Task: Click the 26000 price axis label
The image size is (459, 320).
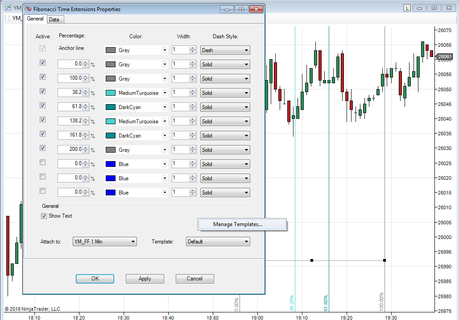Action: point(445,237)
